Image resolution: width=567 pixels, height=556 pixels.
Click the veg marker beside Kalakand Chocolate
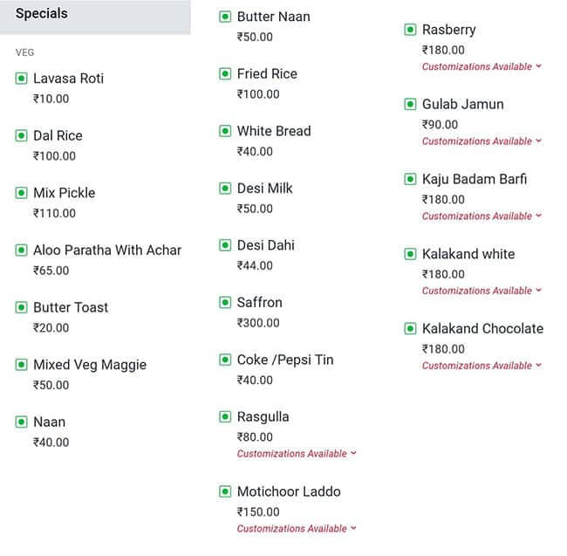(411, 329)
